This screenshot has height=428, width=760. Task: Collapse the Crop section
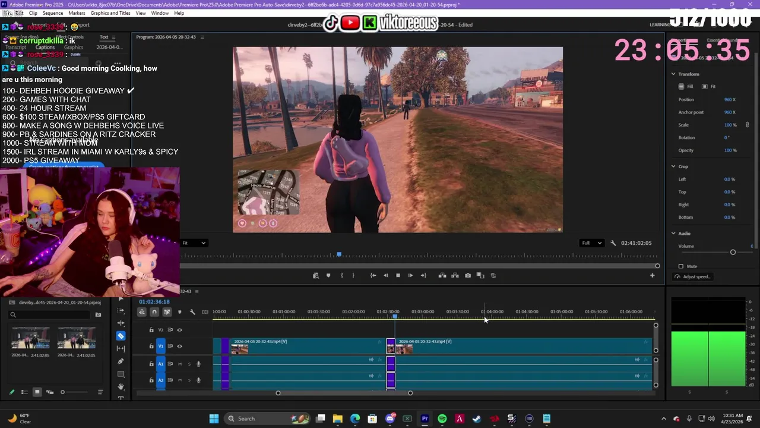tap(673, 166)
